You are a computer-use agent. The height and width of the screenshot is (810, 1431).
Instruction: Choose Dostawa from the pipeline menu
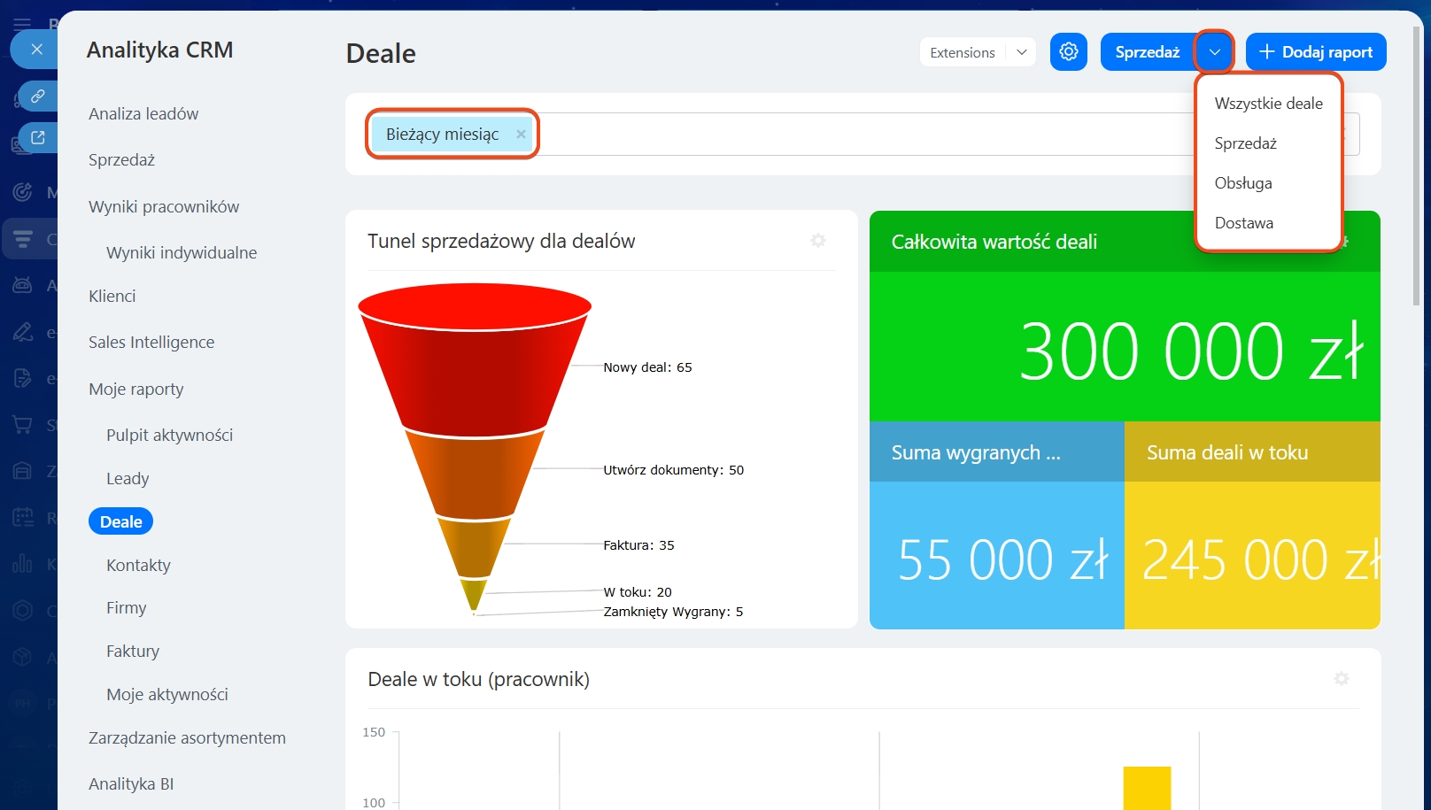[1243, 223]
